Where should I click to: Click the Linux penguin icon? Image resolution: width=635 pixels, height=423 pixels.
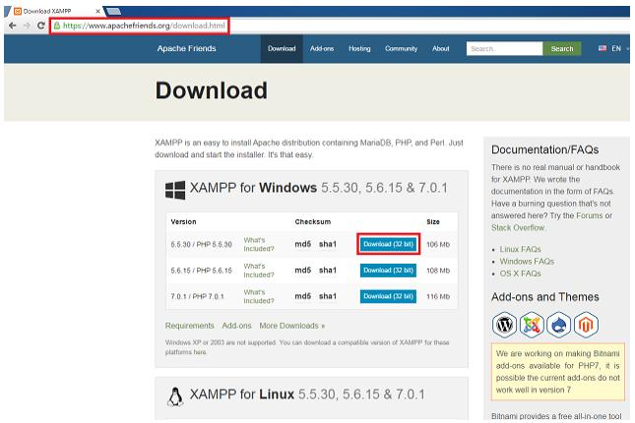point(175,396)
